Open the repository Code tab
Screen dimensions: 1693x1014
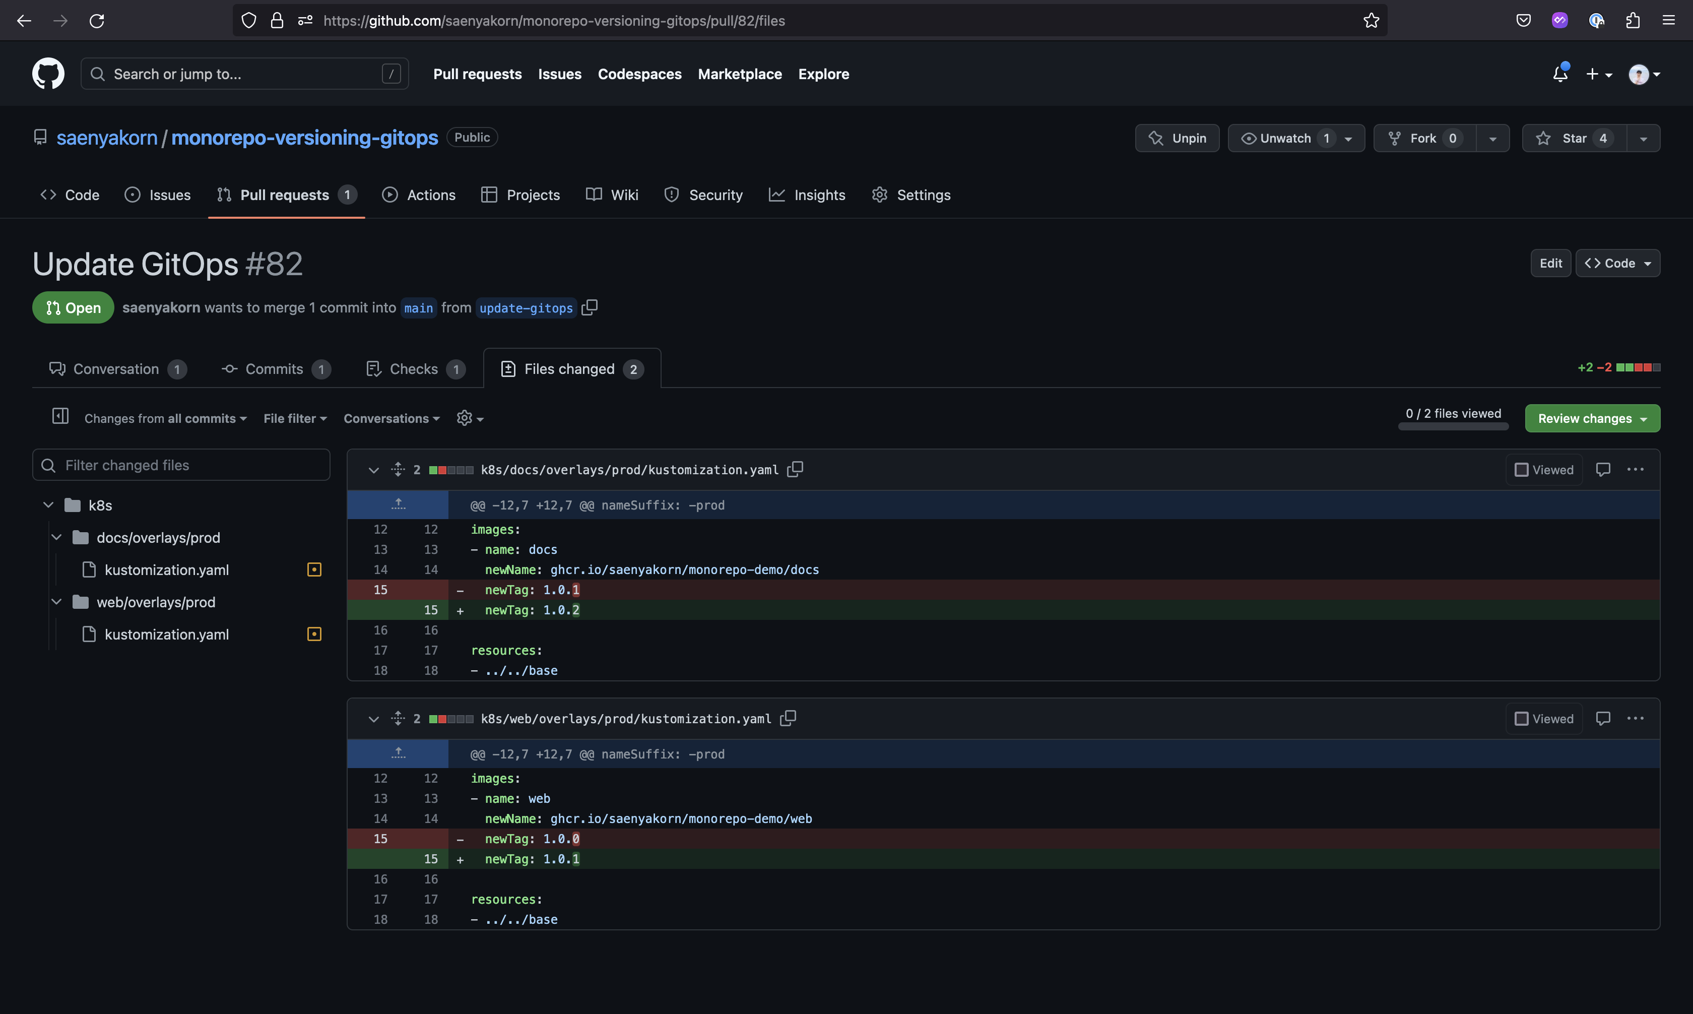[x=70, y=195]
